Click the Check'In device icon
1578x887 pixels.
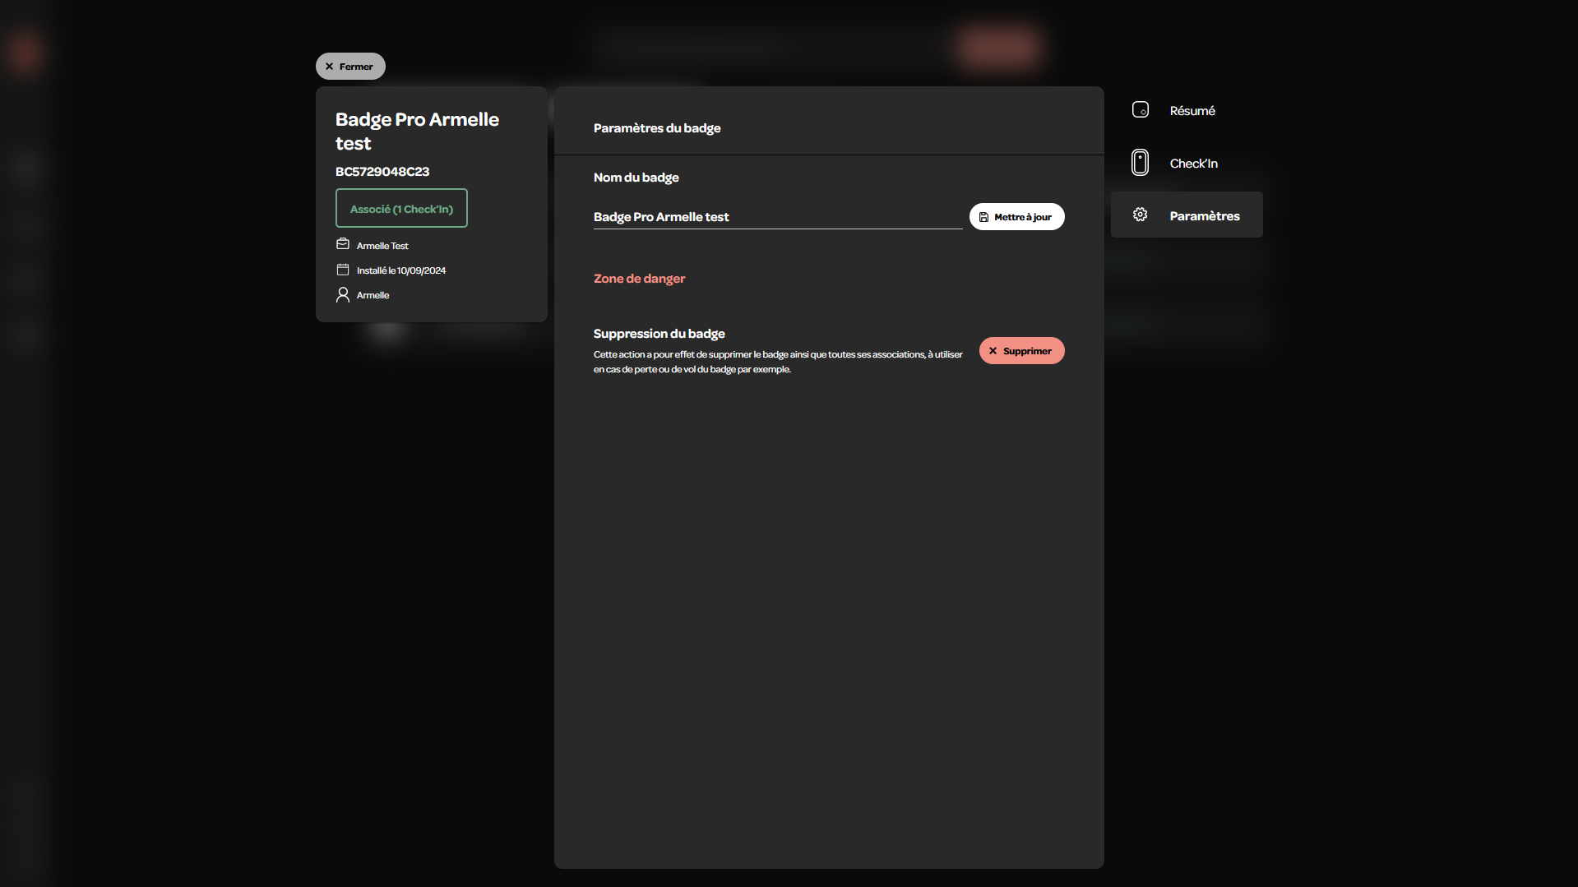click(1141, 163)
